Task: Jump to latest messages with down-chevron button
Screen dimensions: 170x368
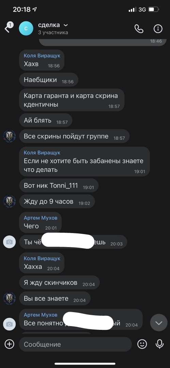Action: pyautogui.click(x=159, y=323)
